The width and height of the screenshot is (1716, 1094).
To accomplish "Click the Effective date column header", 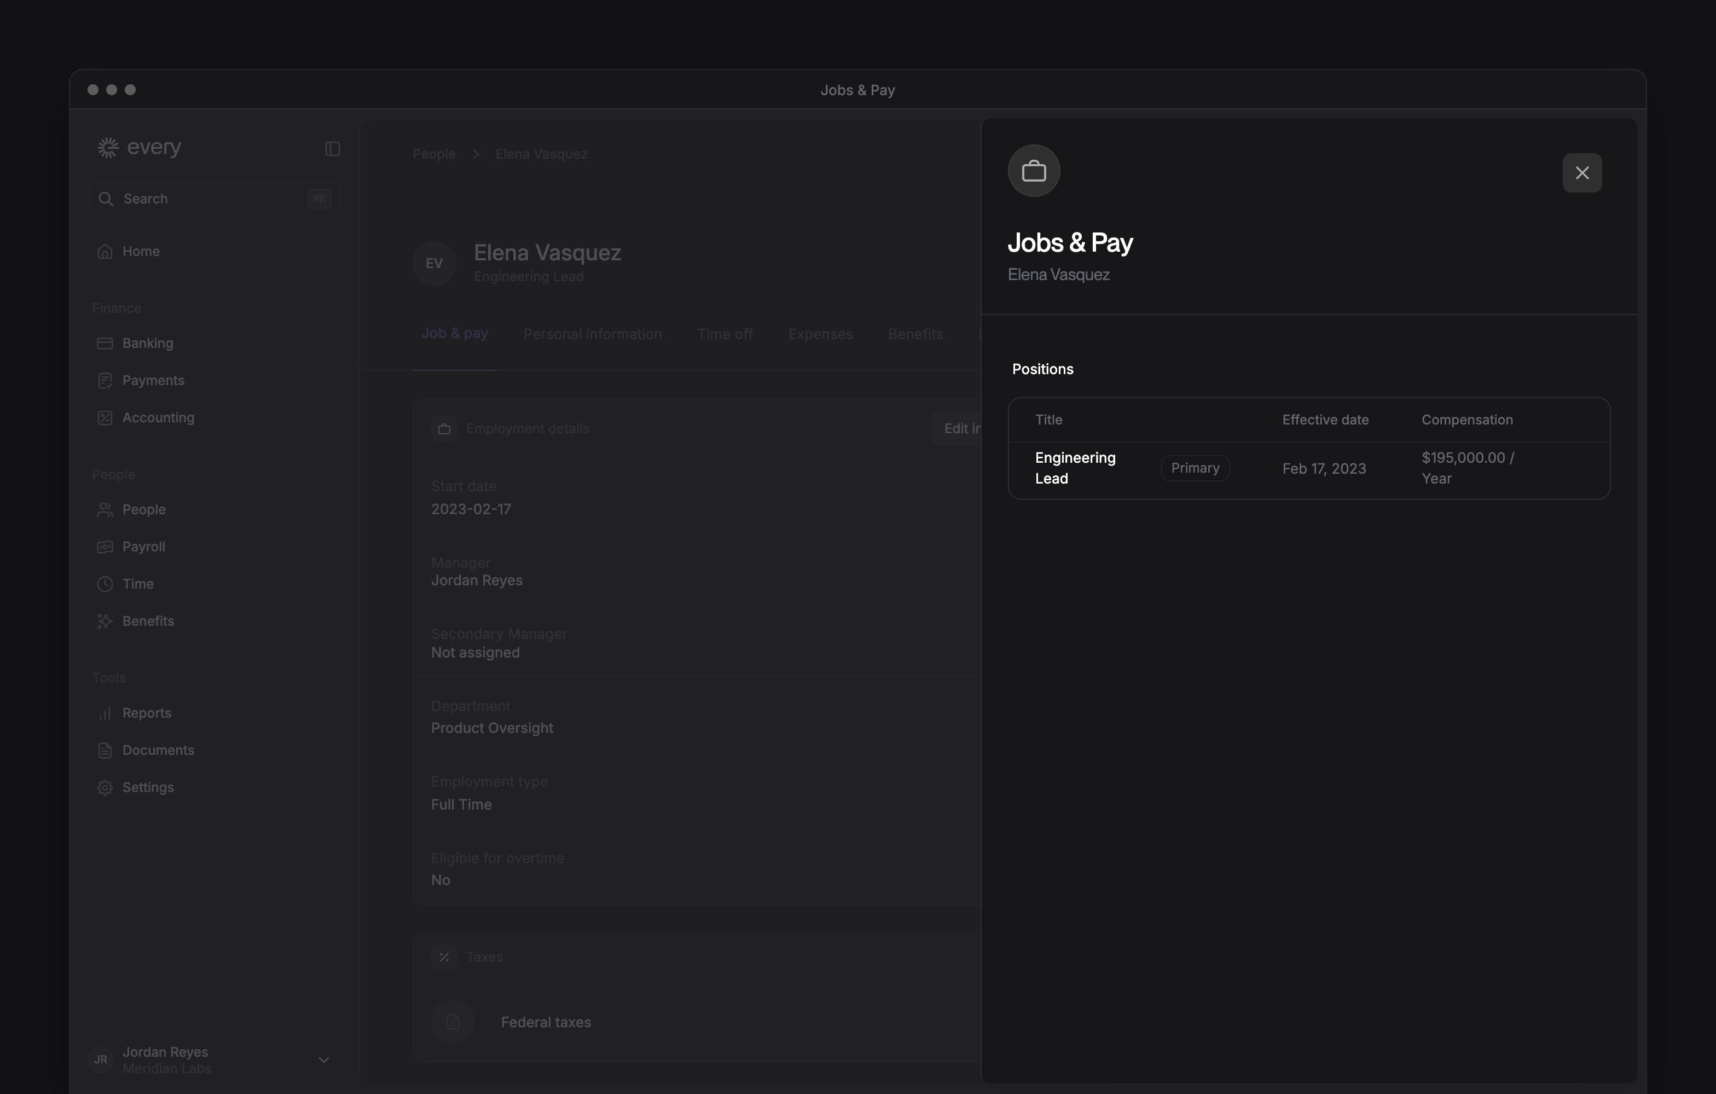I will point(1325,420).
